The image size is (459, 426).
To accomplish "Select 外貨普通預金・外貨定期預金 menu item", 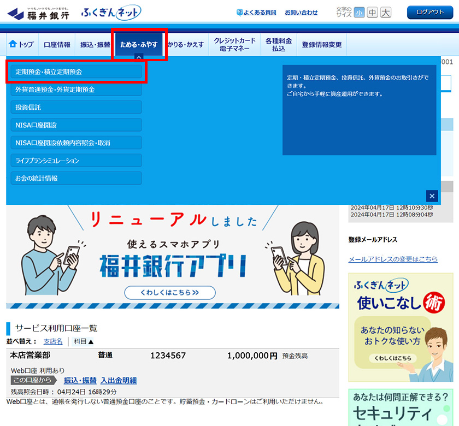I will tap(76, 90).
